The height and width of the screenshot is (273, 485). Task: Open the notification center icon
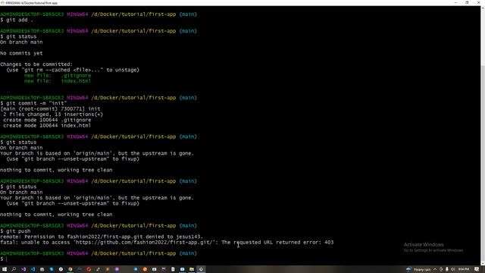point(477,269)
